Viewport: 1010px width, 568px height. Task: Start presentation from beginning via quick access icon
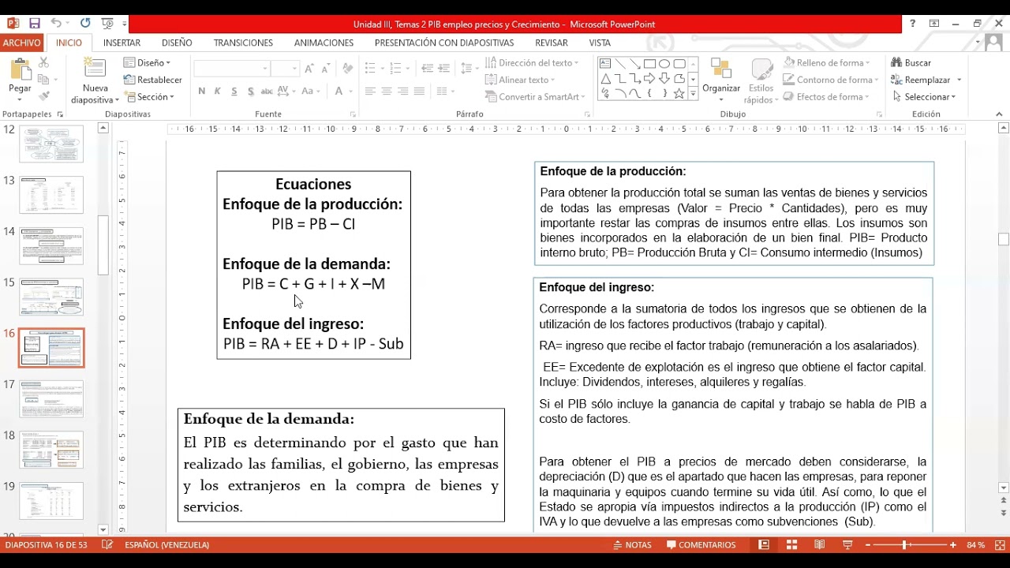107,24
